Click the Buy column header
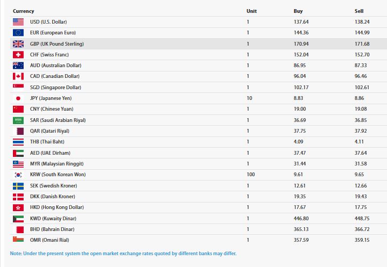Viewport: 387px width, 267px height. click(x=298, y=11)
